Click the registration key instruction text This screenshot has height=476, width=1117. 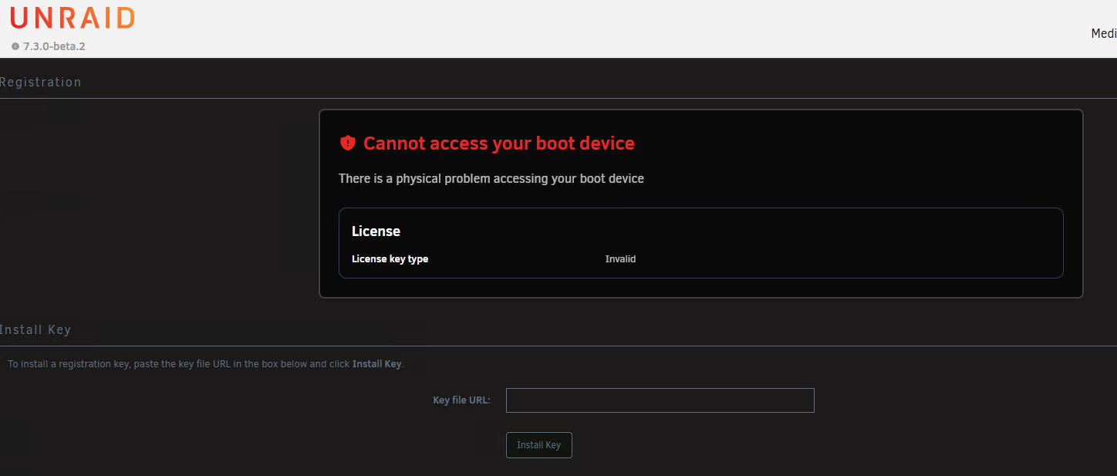click(206, 364)
